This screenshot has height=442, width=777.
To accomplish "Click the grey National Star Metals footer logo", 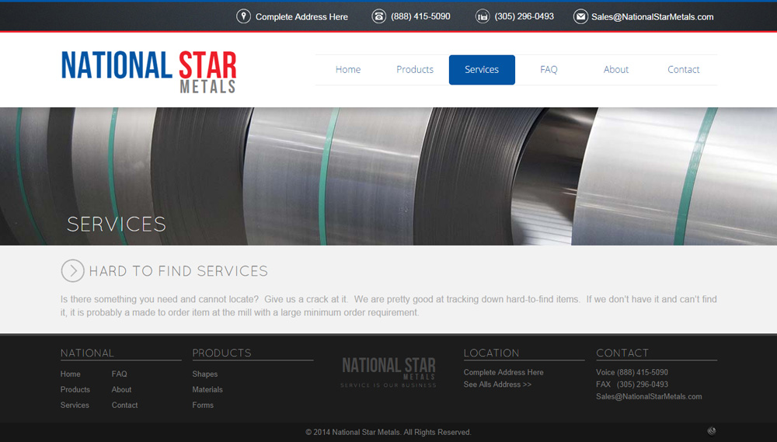I will (x=388, y=373).
